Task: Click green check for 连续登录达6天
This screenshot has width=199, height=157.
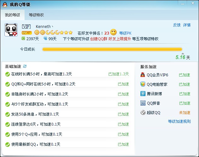Action: click(x=8, y=124)
